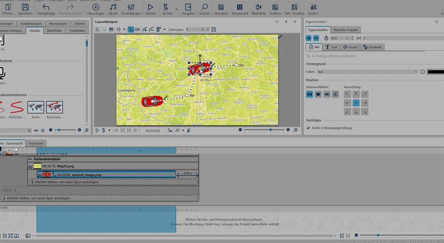Click the favorites star in Toolbox

(43, 130)
